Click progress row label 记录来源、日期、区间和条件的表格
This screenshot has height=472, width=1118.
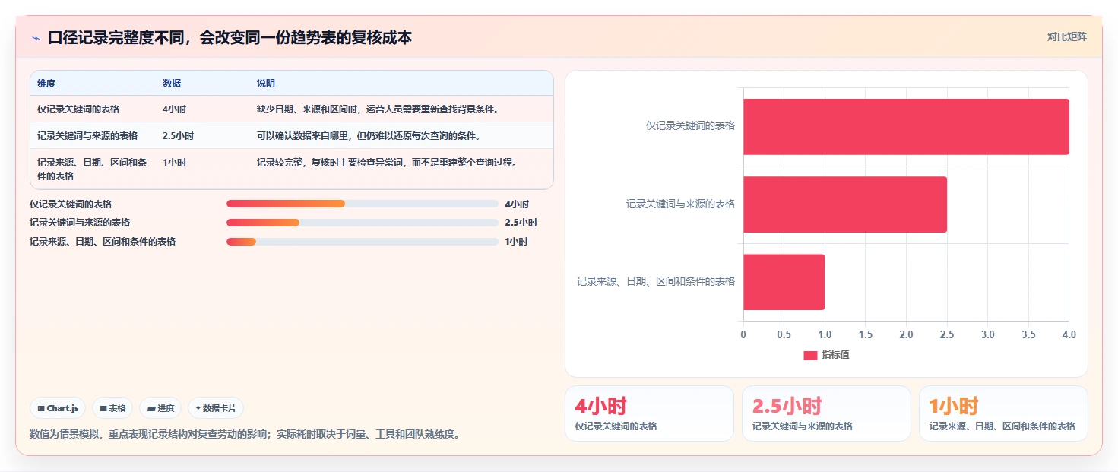pyautogui.click(x=103, y=242)
